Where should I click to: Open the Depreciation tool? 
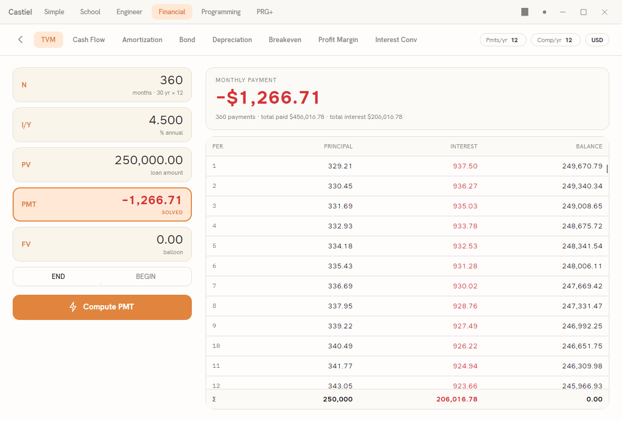[x=232, y=39]
